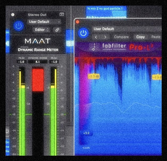Toggle the FabFilter Pro-L power button
This screenshot has width=167, height=161.
[x=83, y=33]
